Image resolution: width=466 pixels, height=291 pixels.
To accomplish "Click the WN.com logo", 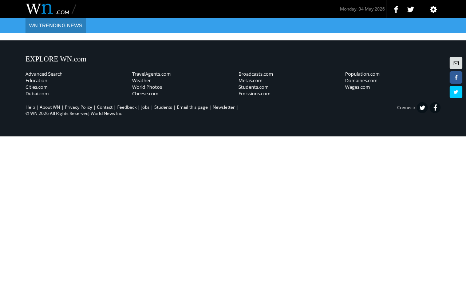I will click(51, 9).
